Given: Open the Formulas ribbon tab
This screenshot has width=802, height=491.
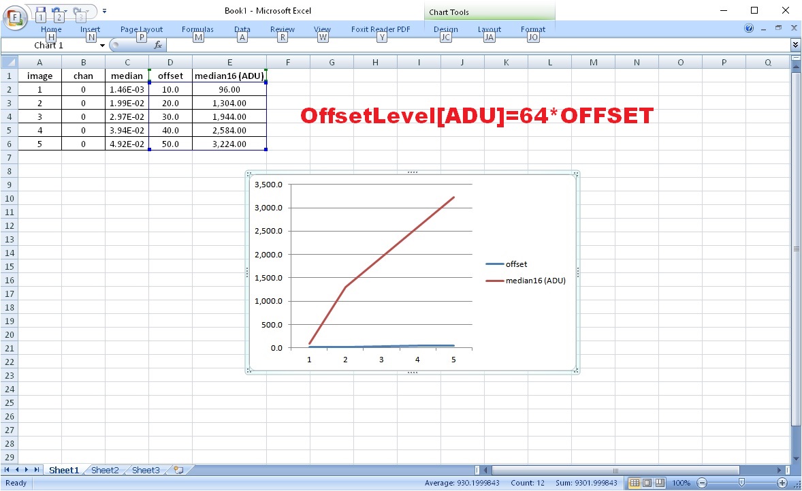Looking at the screenshot, I should pos(197,29).
